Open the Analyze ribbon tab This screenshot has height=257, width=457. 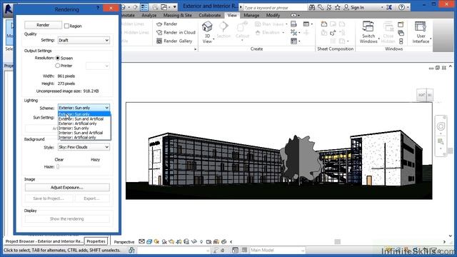click(x=149, y=15)
